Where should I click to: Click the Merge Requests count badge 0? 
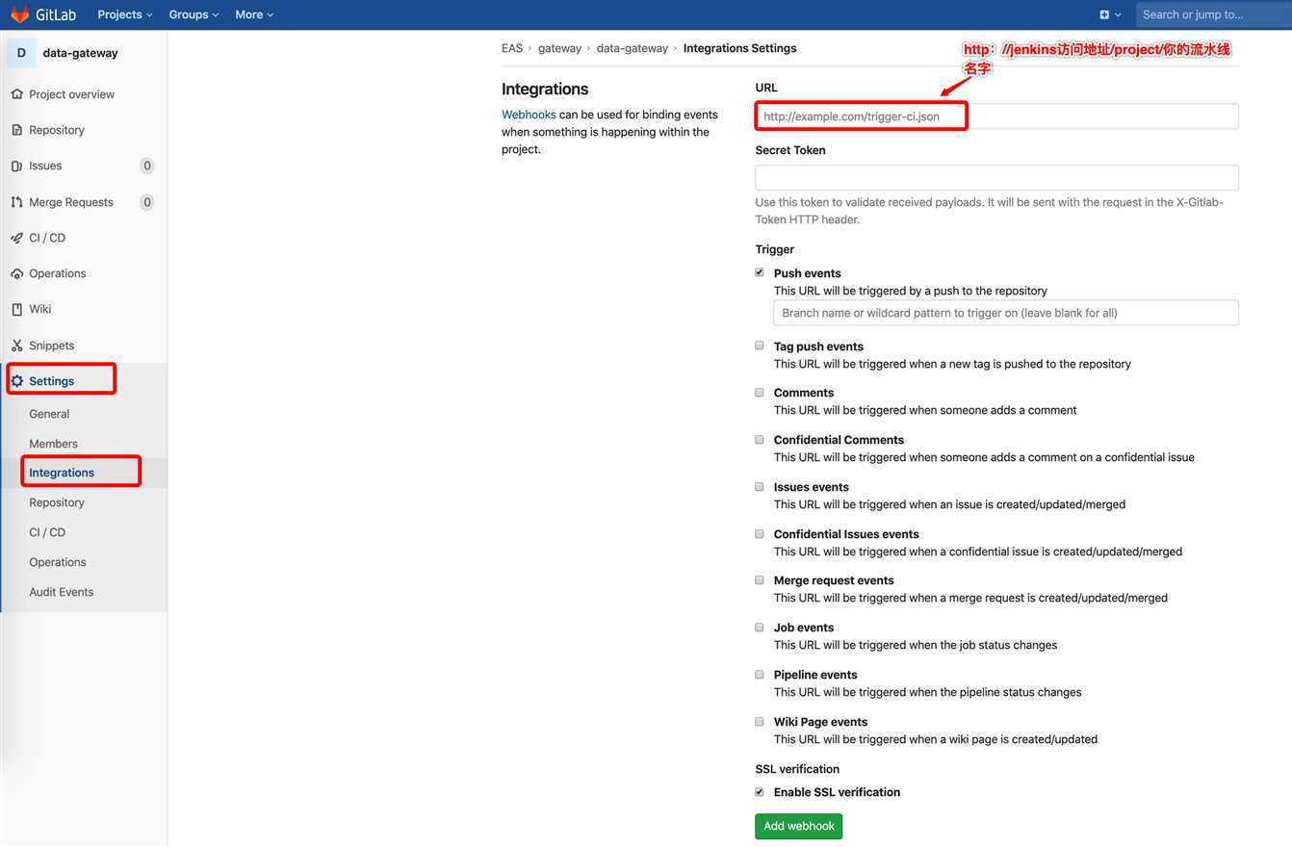click(x=147, y=202)
